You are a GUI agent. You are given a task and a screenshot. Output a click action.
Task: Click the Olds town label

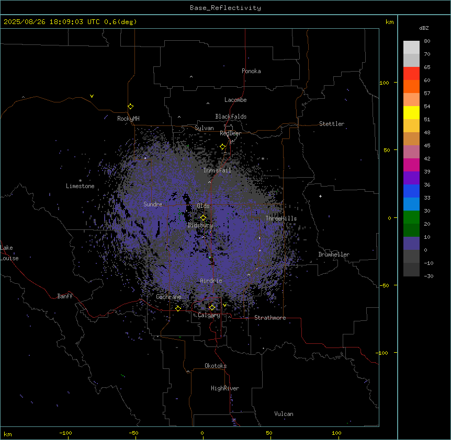(203, 206)
